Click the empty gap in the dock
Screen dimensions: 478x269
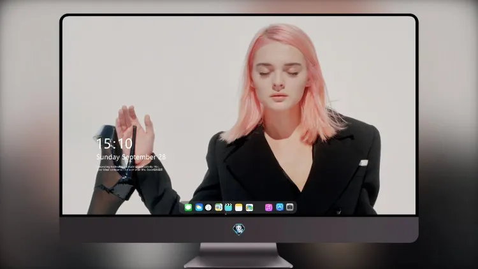[x=259, y=207]
